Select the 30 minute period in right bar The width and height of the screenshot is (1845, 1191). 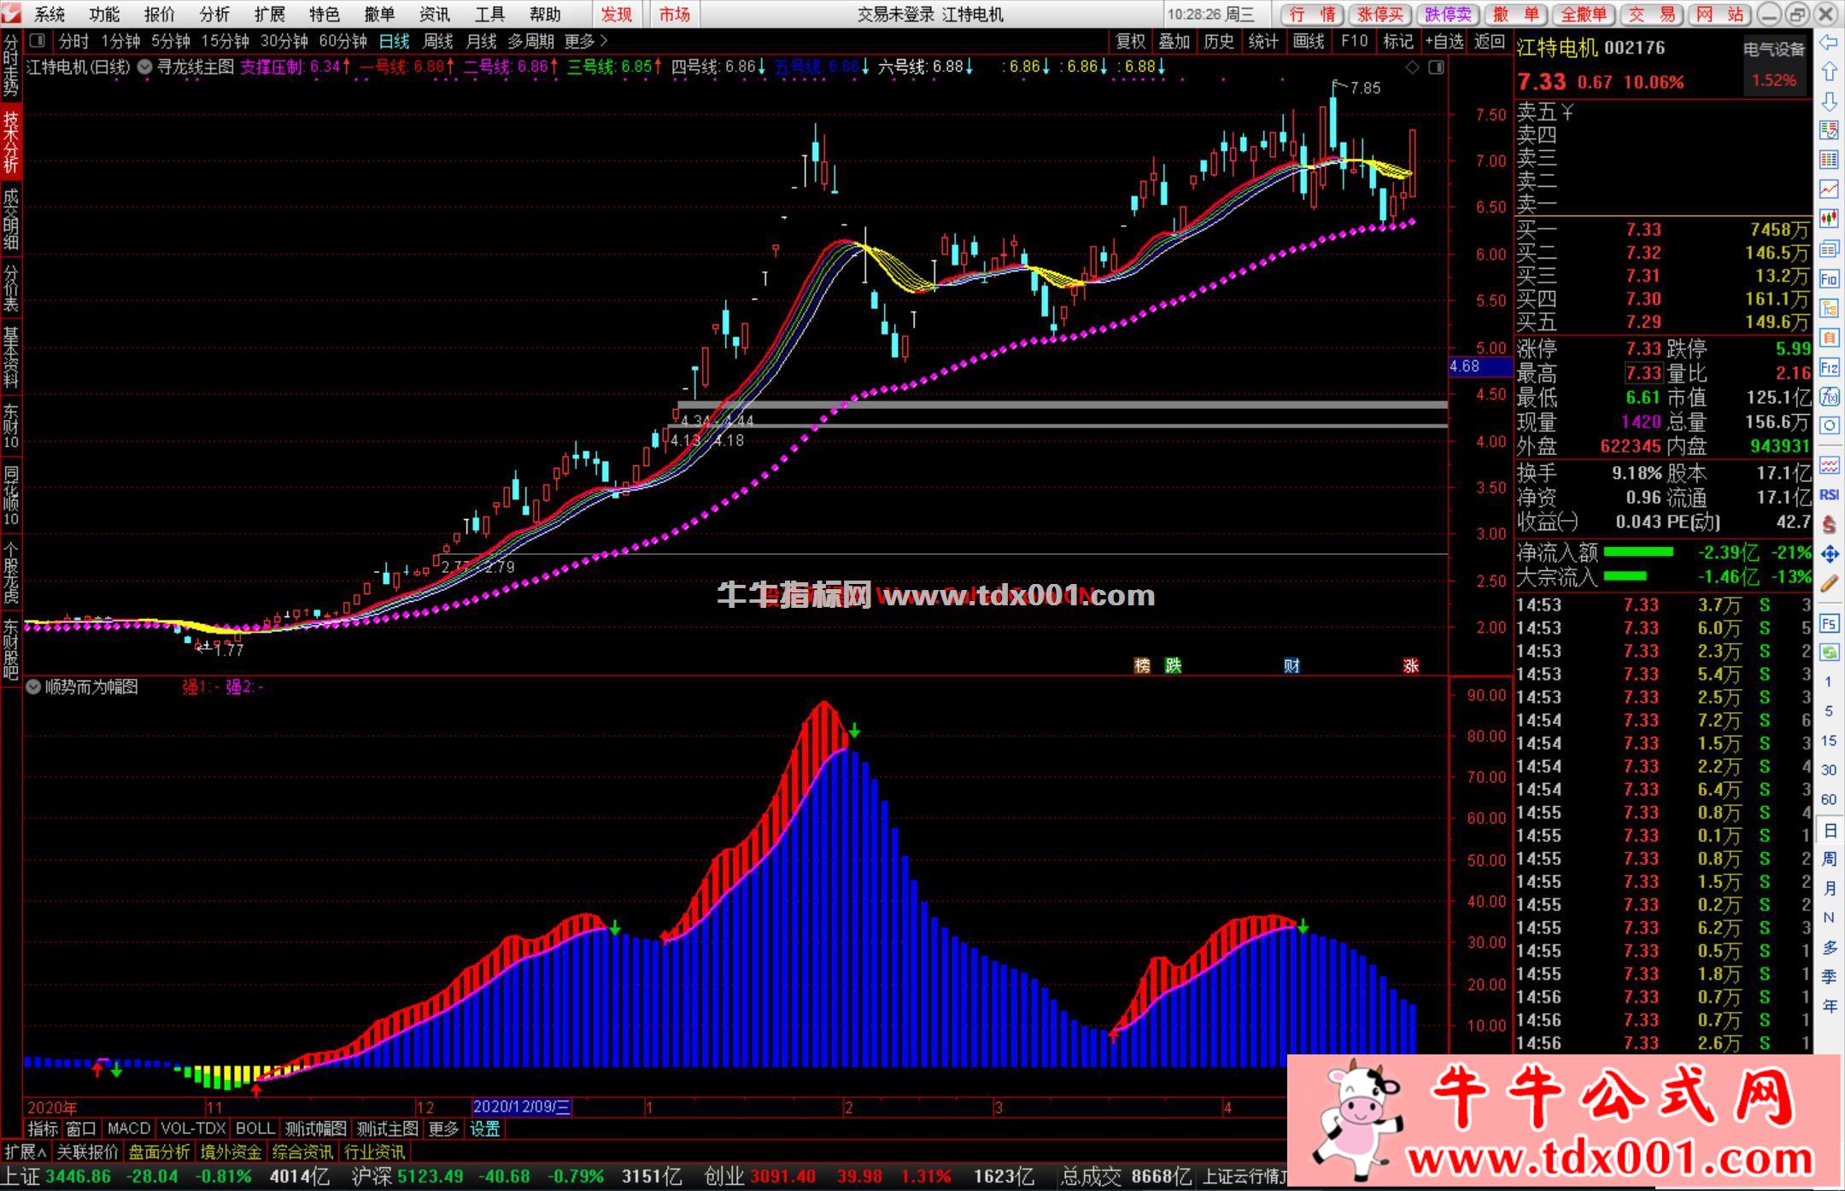1829,770
